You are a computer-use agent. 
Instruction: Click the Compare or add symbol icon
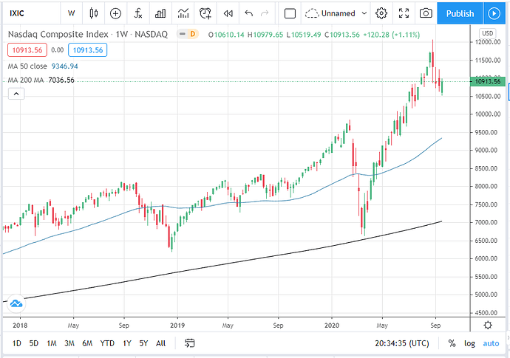[x=115, y=13]
